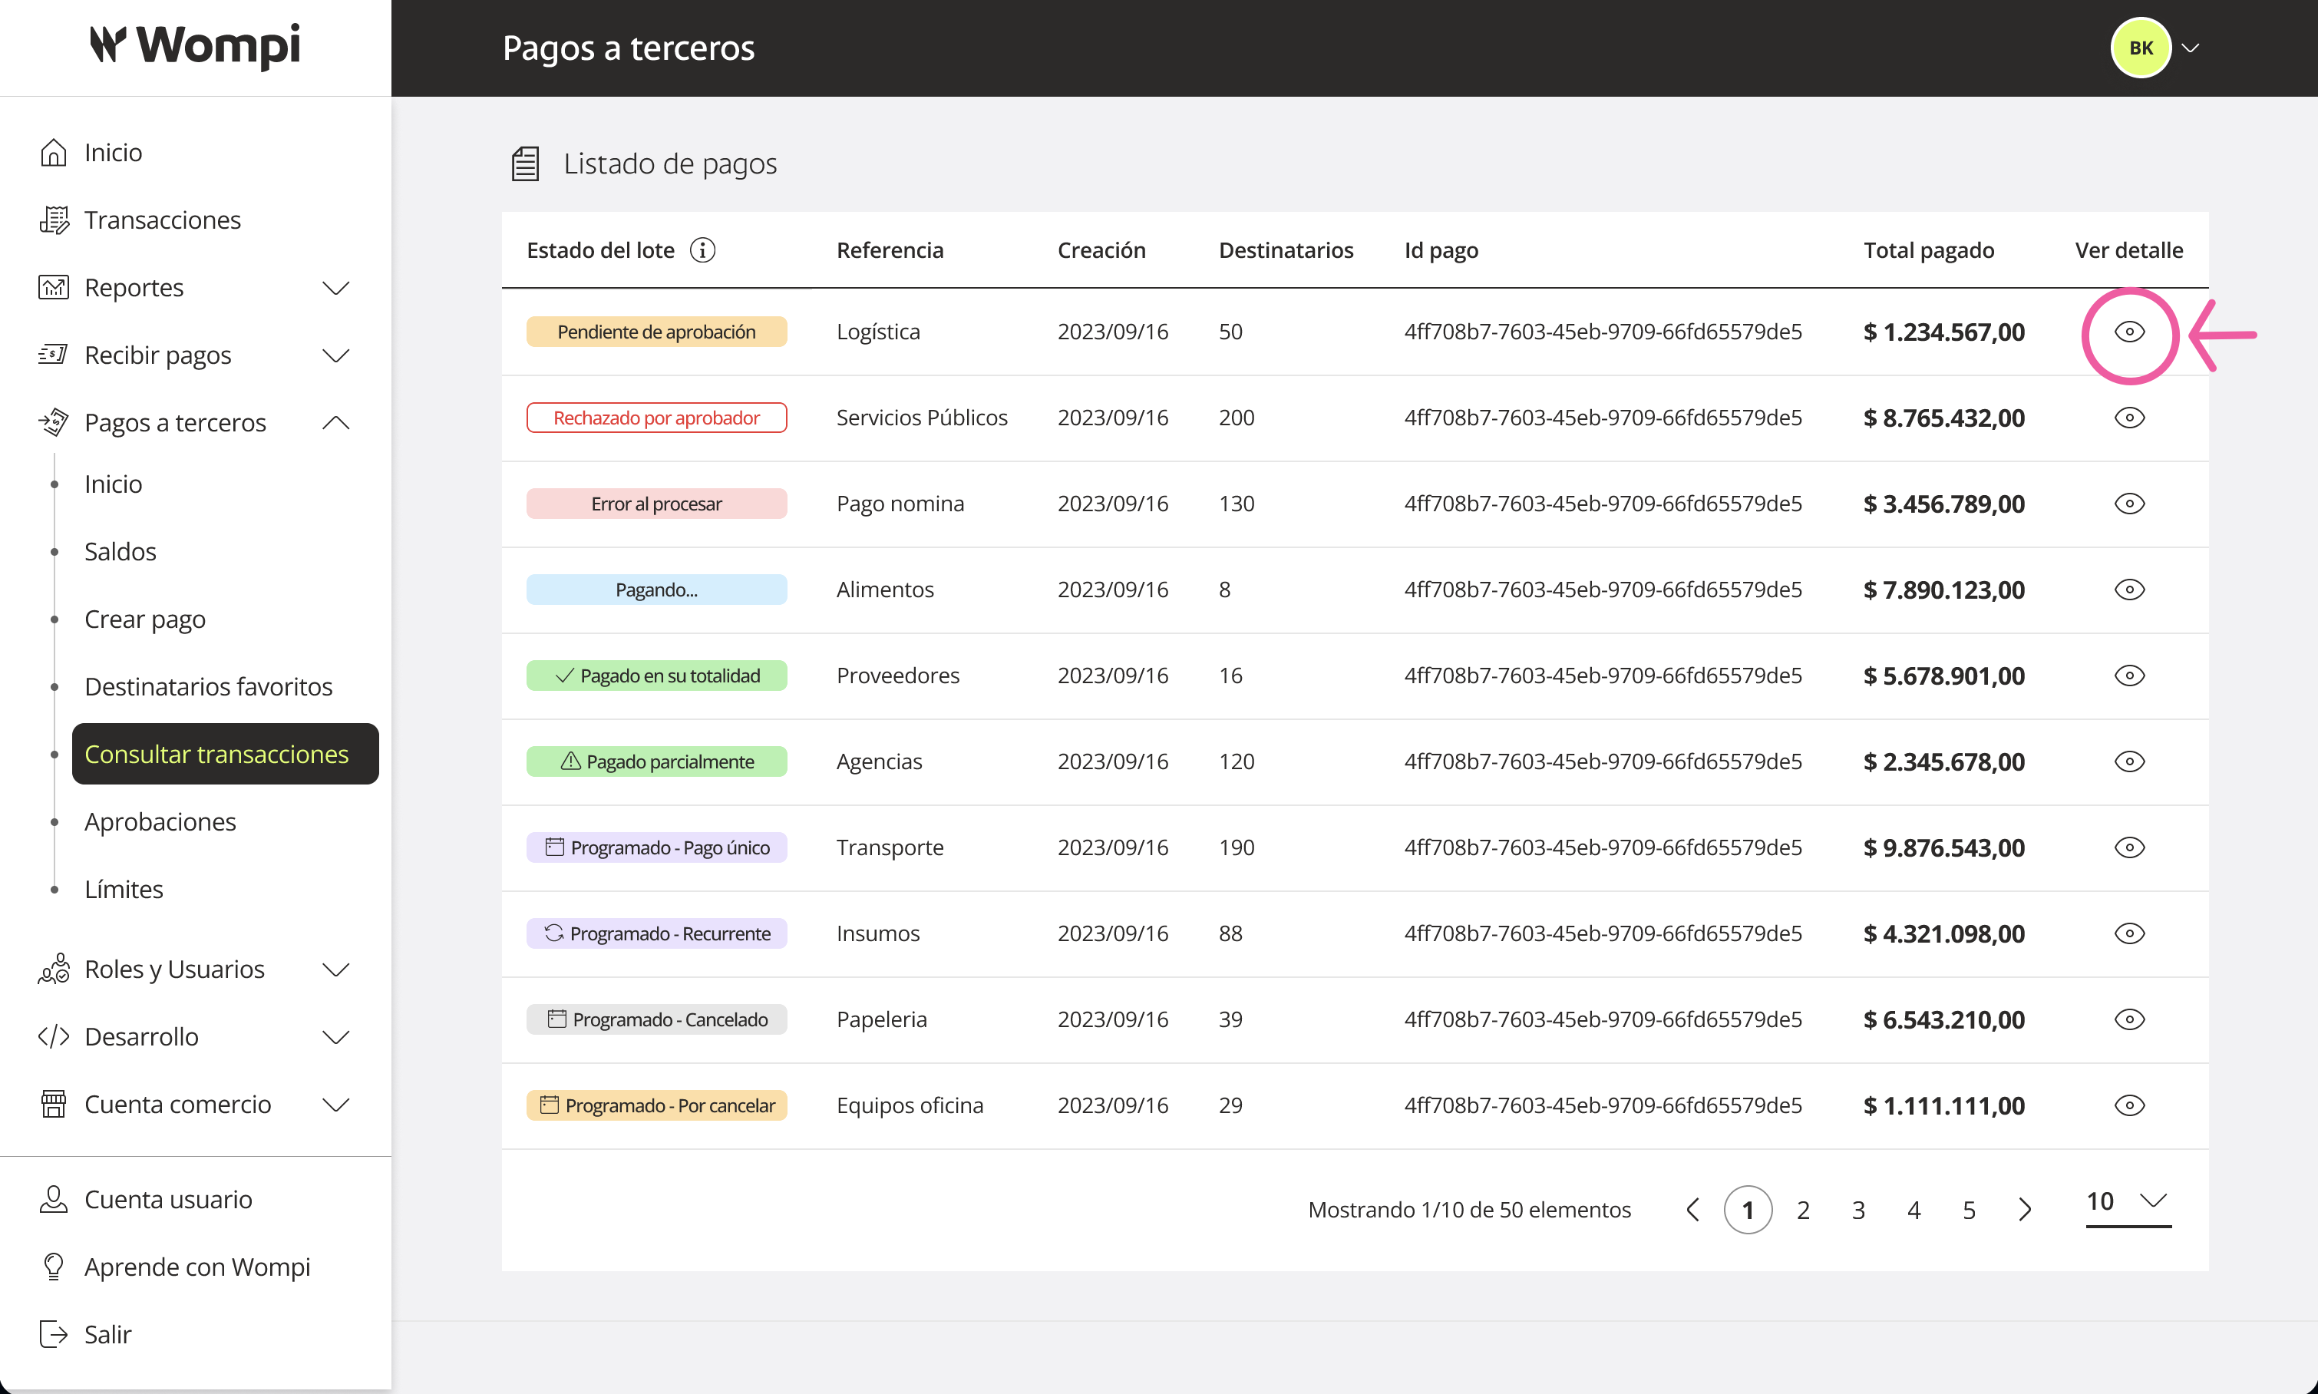The width and height of the screenshot is (2318, 1394).
Task: Click the next page arrow
Action: click(2025, 1210)
